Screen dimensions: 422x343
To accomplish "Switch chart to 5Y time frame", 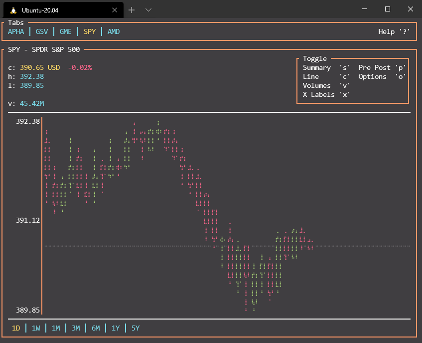I will pos(136,328).
